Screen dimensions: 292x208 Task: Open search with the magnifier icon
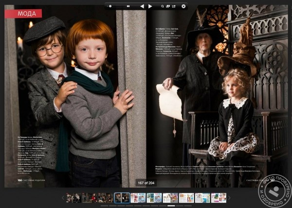pyautogui.click(x=161, y=6)
